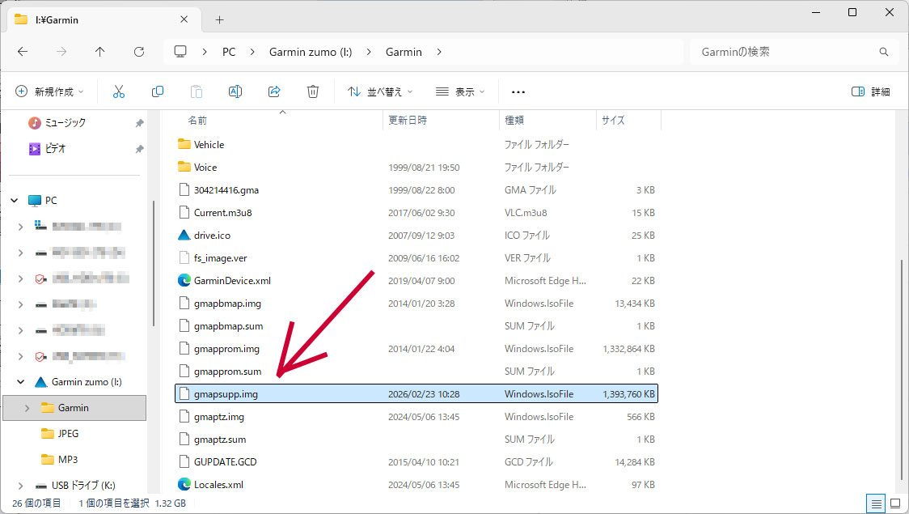Navigate back with the back arrow
This screenshot has width=909, height=514.
23,52
